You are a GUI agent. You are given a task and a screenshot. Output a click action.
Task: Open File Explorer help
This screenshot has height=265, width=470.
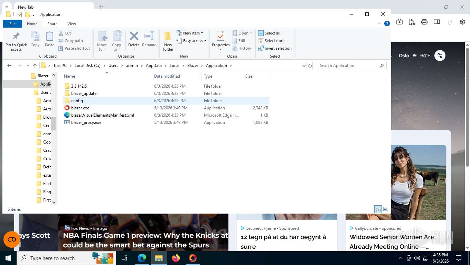(x=387, y=23)
